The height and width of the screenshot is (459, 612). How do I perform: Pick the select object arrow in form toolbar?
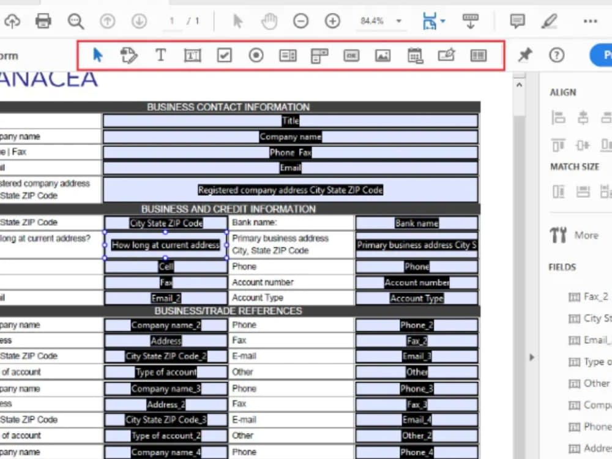click(x=97, y=55)
